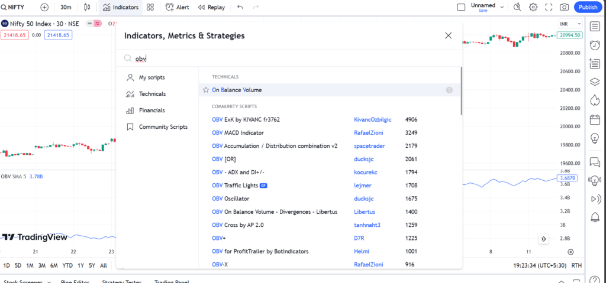Image resolution: width=606 pixels, height=283 pixels.
Task: Start bar Replay mode
Action: coord(211,7)
